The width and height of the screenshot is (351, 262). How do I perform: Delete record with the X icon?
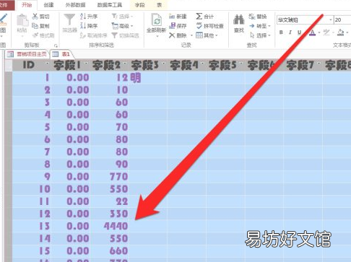pos(172,35)
